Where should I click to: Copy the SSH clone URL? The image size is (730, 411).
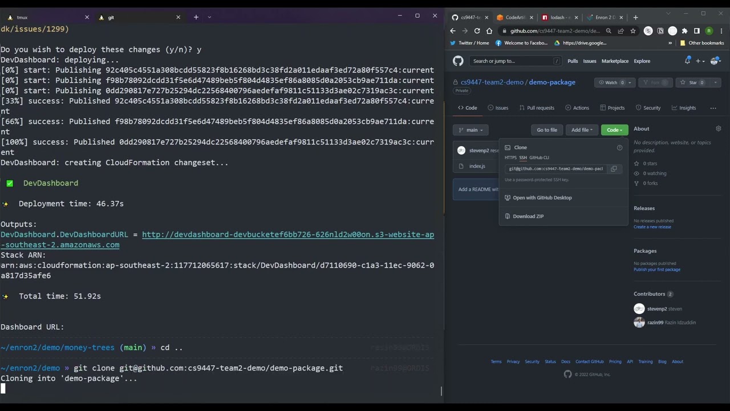[x=614, y=168]
